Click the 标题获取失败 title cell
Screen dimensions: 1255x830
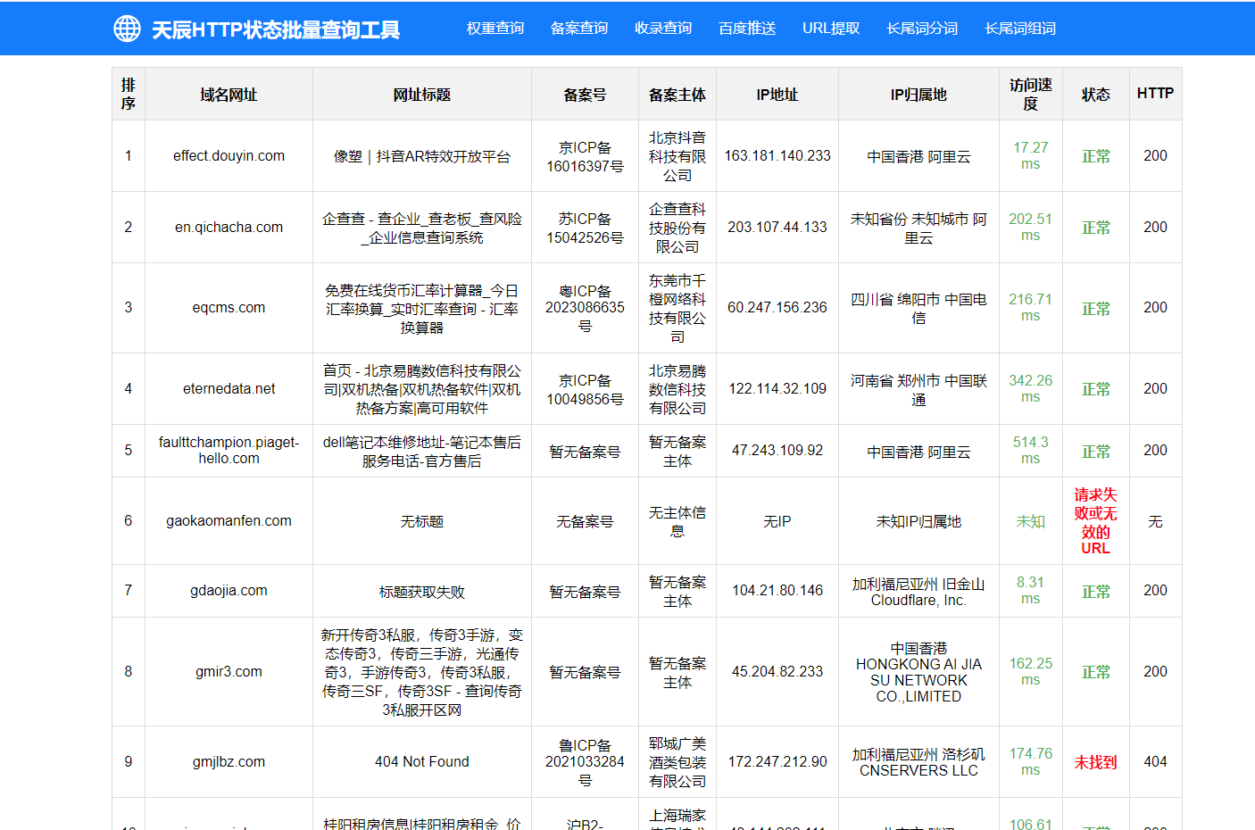(x=422, y=592)
